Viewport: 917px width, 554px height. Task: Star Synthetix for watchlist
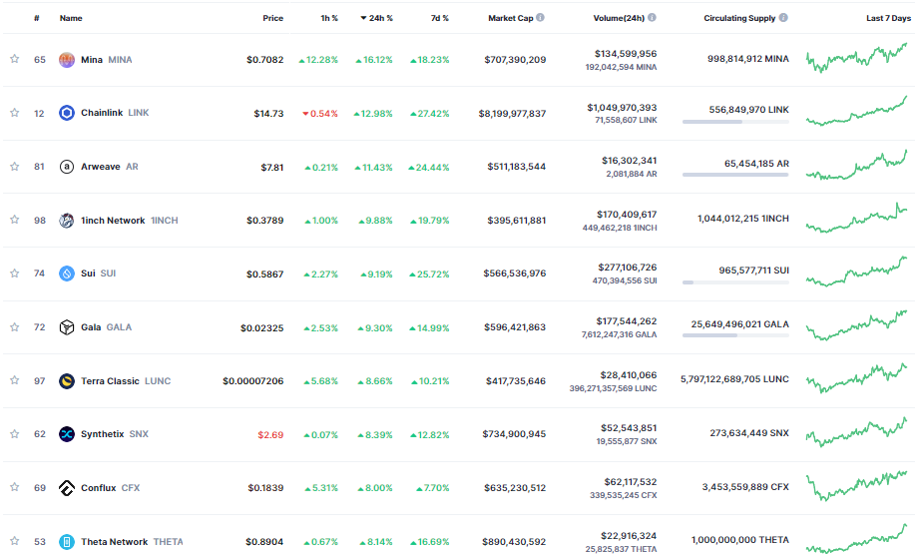[15, 433]
